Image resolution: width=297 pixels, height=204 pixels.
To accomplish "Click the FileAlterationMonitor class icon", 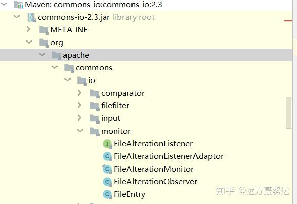I will click(x=107, y=169).
